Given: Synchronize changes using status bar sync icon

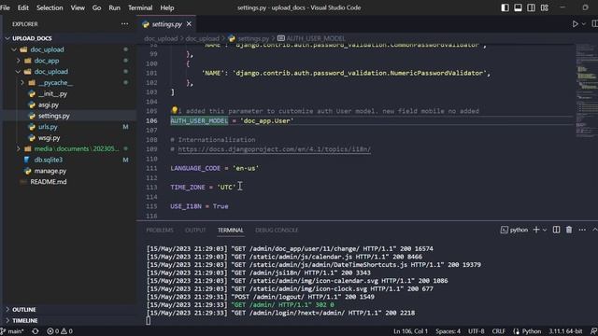Looking at the screenshot, I should [36, 331].
